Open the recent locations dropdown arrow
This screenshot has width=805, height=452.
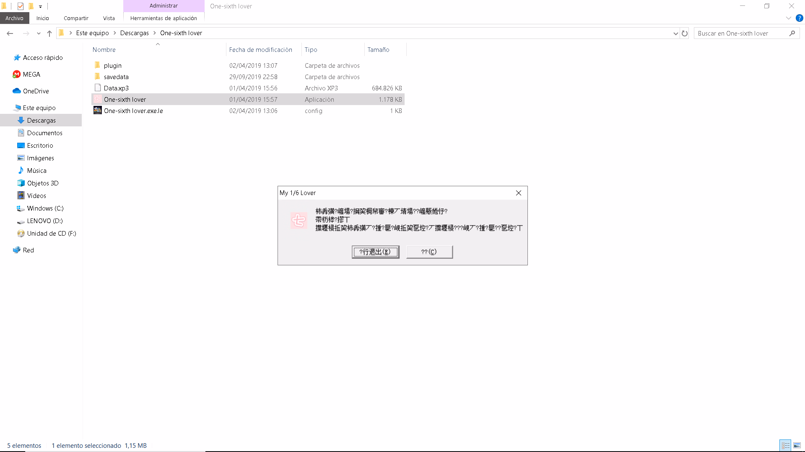(x=39, y=33)
